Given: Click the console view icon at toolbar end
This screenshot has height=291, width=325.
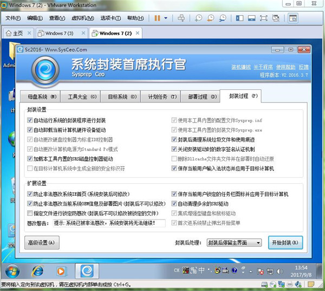Looking at the screenshot, I should pos(293,18).
